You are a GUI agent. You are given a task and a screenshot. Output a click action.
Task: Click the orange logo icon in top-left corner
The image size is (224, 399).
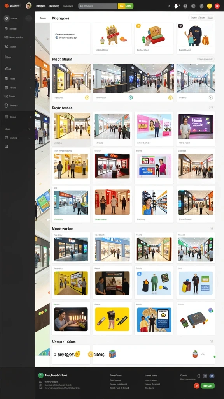pos(7,5)
